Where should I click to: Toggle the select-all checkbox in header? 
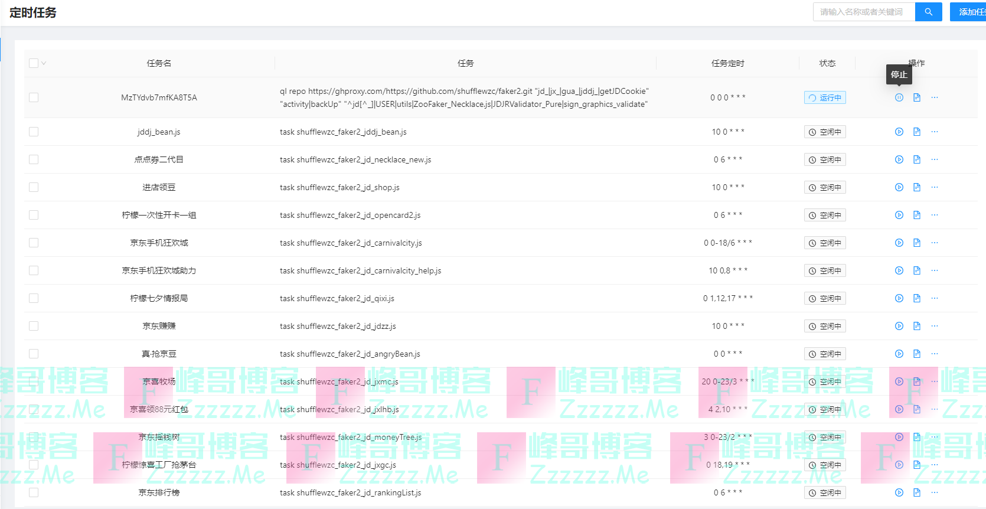(34, 63)
